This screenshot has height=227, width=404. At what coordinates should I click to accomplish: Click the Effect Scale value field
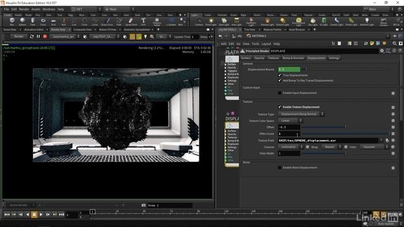pos(289,134)
